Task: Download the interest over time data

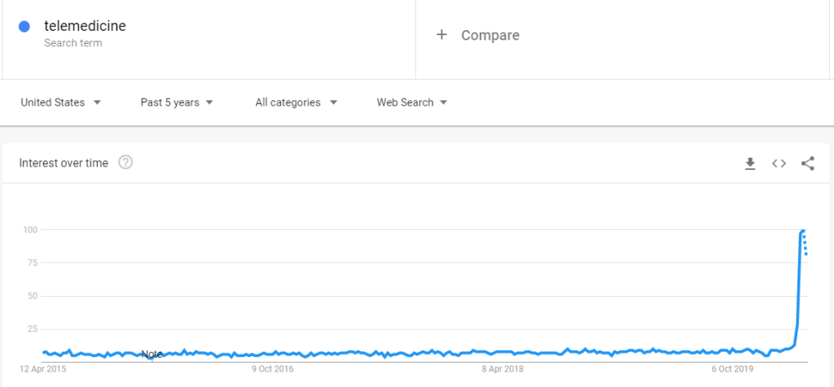Action: pyautogui.click(x=750, y=163)
